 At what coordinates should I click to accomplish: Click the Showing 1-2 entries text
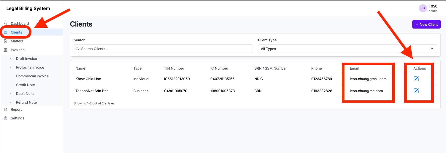pyautogui.click(x=94, y=103)
